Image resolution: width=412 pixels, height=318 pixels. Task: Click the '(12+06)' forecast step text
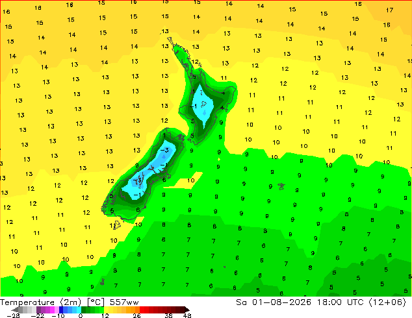[x=387, y=302]
